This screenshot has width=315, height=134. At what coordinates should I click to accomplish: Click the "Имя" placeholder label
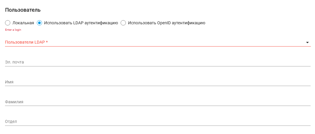[9, 82]
